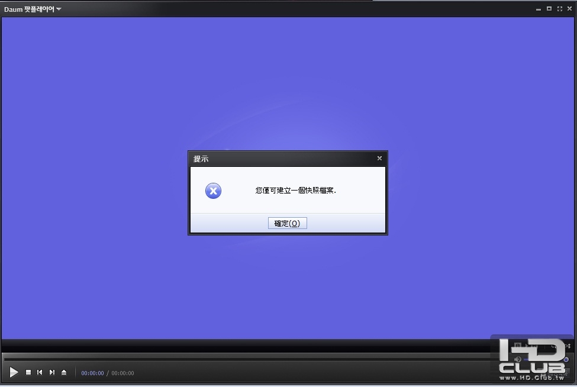Image resolution: width=577 pixels, height=387 pixels.
Task: Click the "A" subtitle icon near the volume control
Action: click(x=517, y=345)
